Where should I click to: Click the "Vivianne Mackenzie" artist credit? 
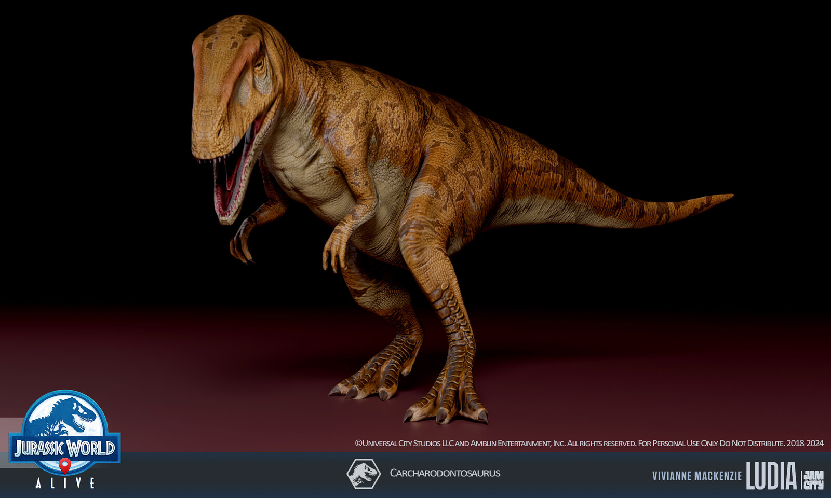pos(697,476)
